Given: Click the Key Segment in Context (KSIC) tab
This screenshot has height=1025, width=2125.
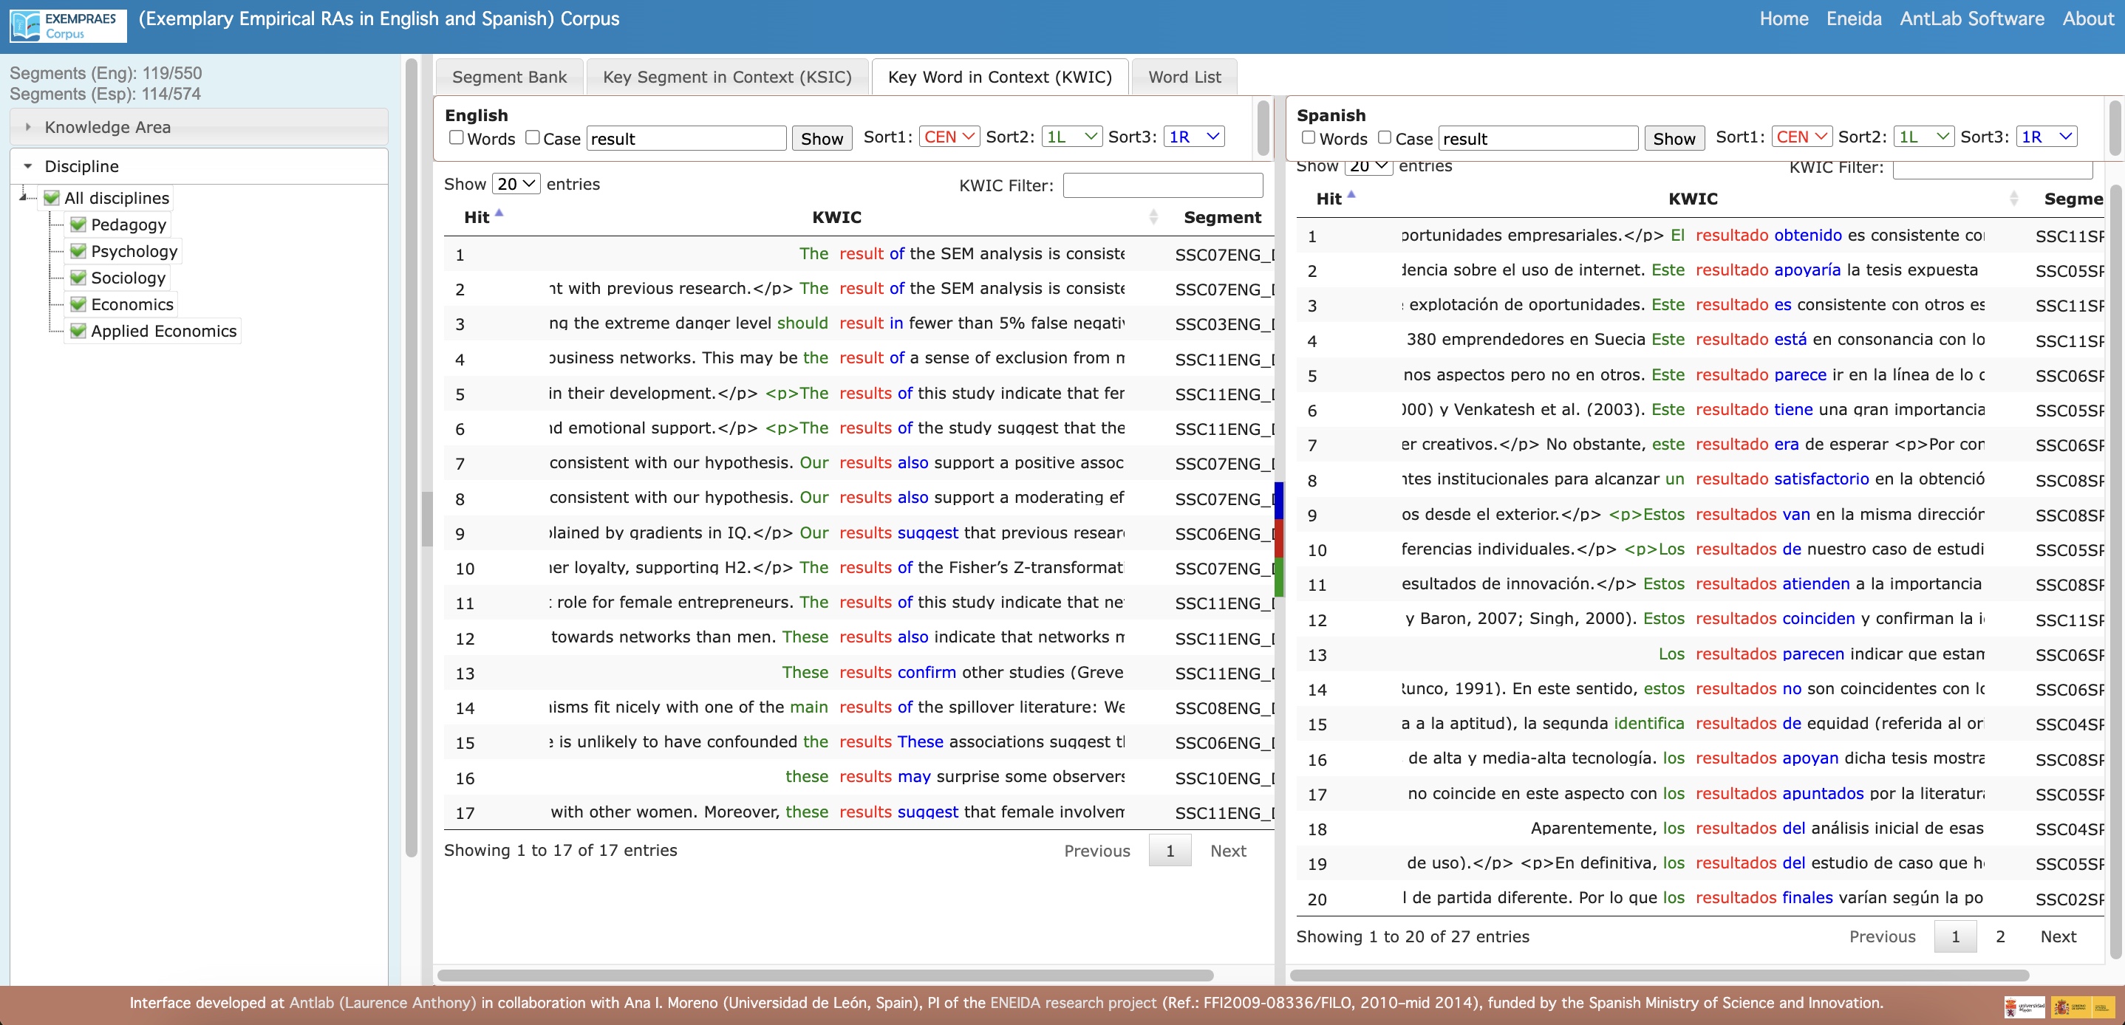Looking at the screenshot, I should pyautogui.click(x=728, y=76).
